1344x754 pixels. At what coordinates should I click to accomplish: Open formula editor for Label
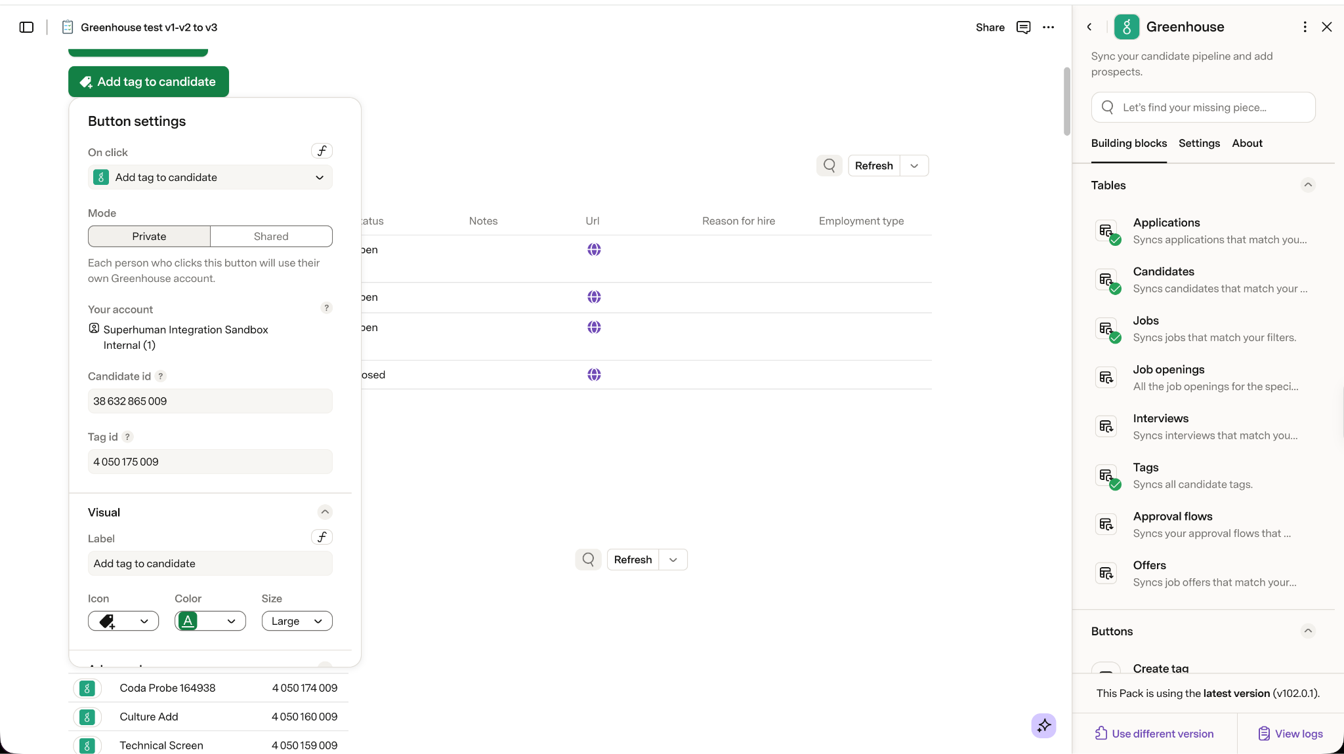pyautogui.click(x=322, y=537)
